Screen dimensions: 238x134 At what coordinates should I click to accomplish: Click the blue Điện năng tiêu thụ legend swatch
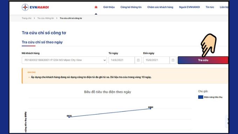coord(201,97)
